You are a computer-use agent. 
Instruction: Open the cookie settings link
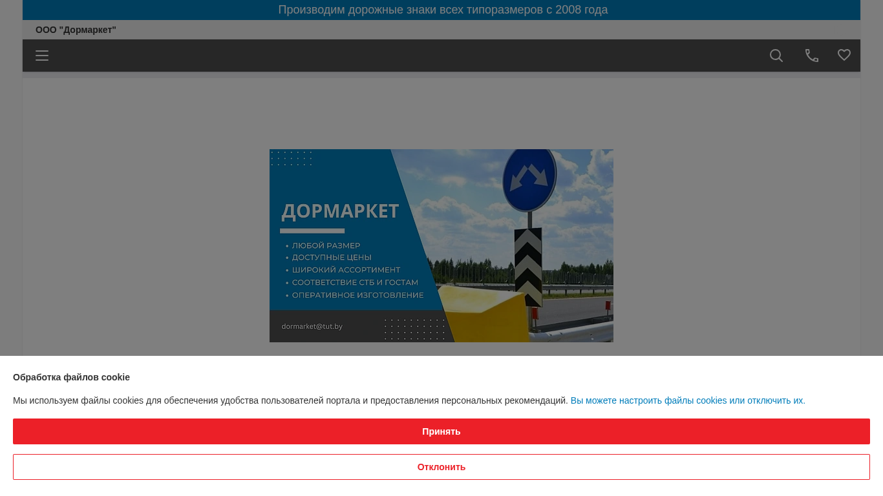(x=688, y=400)
